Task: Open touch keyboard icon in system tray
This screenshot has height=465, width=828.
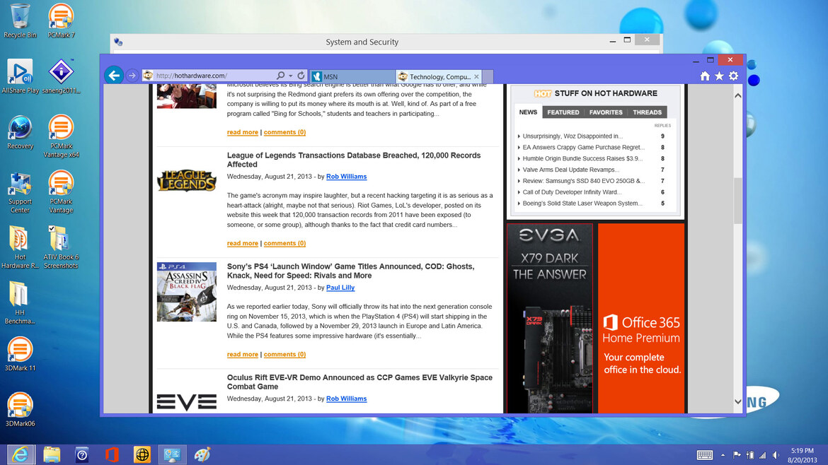Action: pos(705,455)
